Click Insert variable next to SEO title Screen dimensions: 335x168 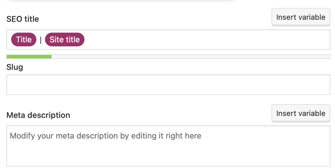(301, 17)
